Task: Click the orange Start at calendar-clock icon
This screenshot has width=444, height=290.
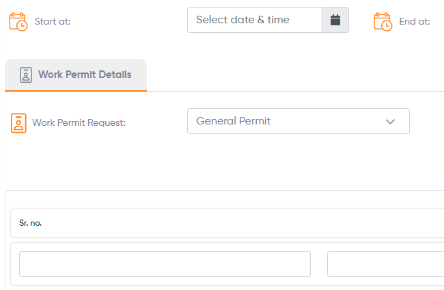Action: click(x=18, y=21)
